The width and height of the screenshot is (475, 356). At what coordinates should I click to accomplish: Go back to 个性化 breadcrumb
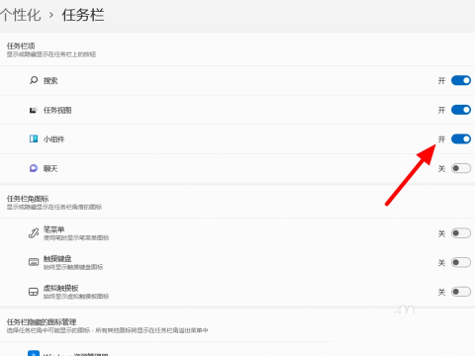21,15
